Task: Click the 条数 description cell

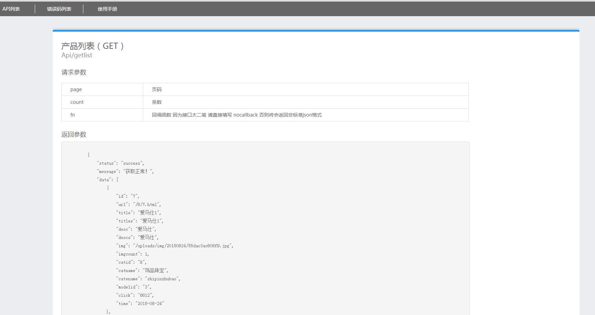Action: click(156, 102)
